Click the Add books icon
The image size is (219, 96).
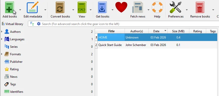click(10, 7)
